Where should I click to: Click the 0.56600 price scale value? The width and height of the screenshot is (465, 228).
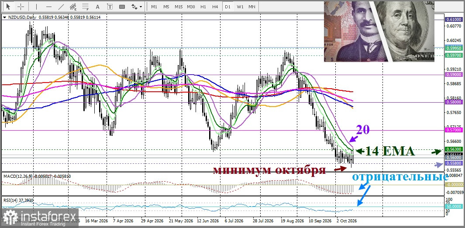454,142
